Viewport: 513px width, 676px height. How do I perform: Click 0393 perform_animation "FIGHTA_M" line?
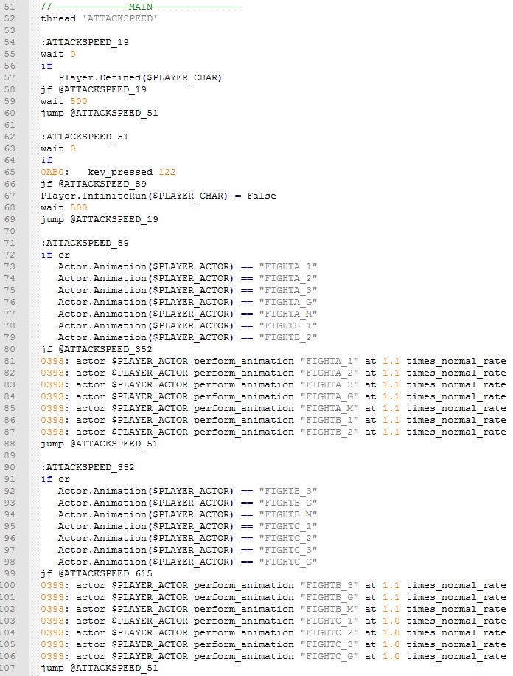click(x=273, y=408)
